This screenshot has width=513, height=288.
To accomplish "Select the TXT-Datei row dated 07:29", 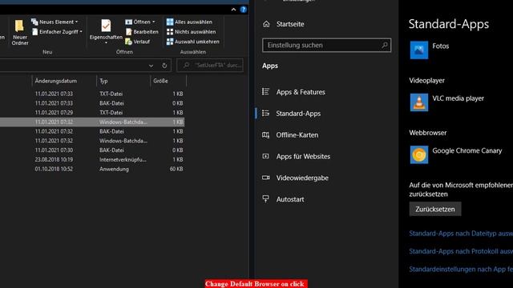I will coord(92,112).
